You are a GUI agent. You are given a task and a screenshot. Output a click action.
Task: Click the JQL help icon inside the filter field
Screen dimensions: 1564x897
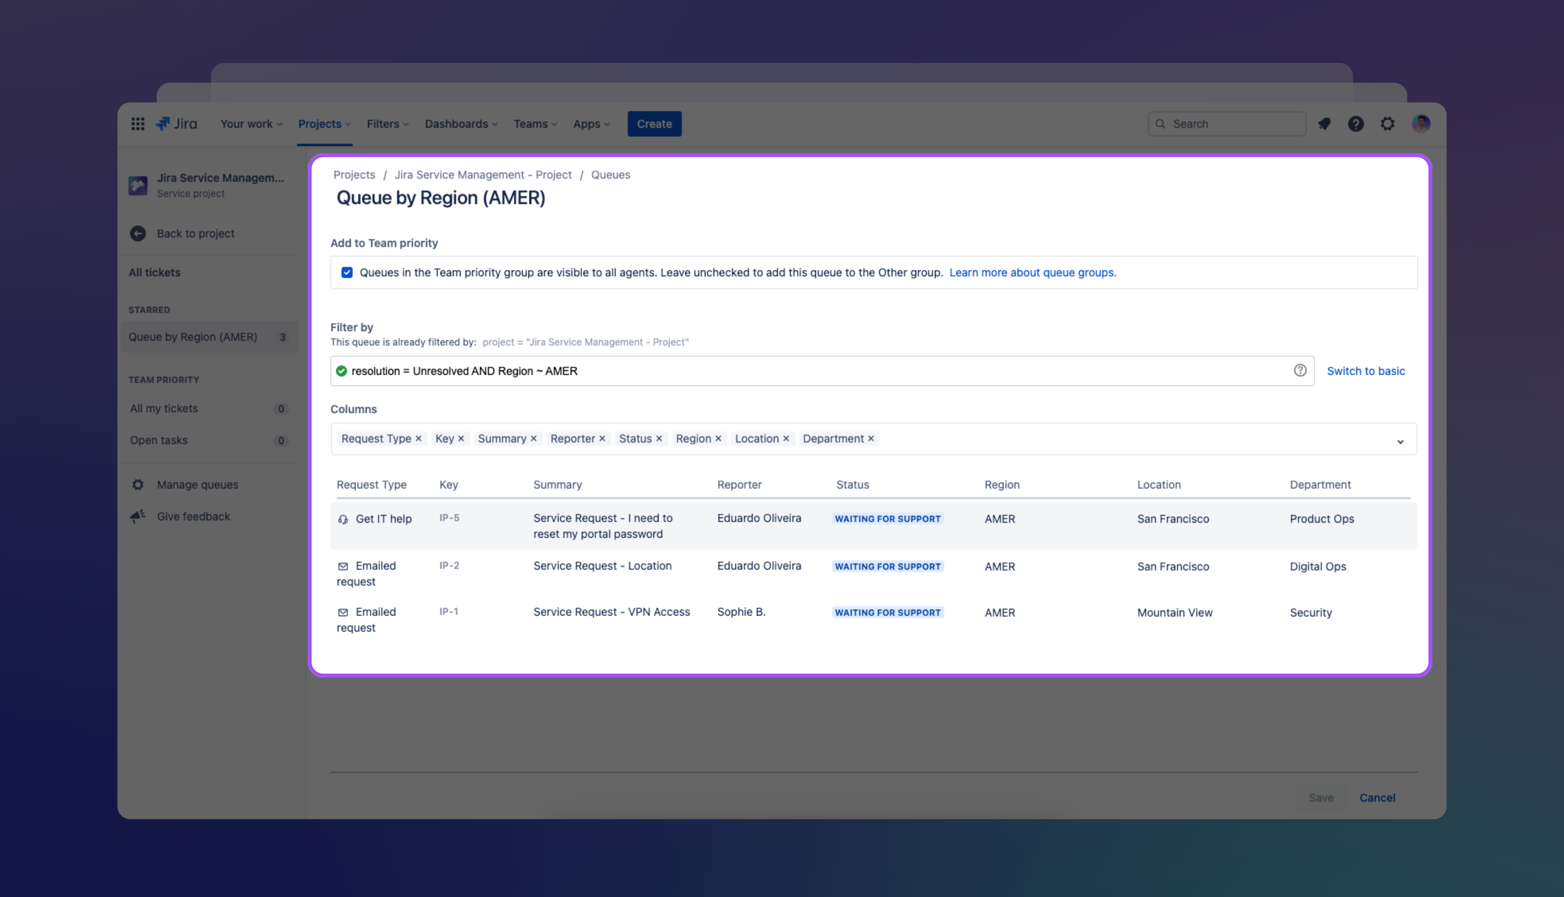click(1300, 370)
